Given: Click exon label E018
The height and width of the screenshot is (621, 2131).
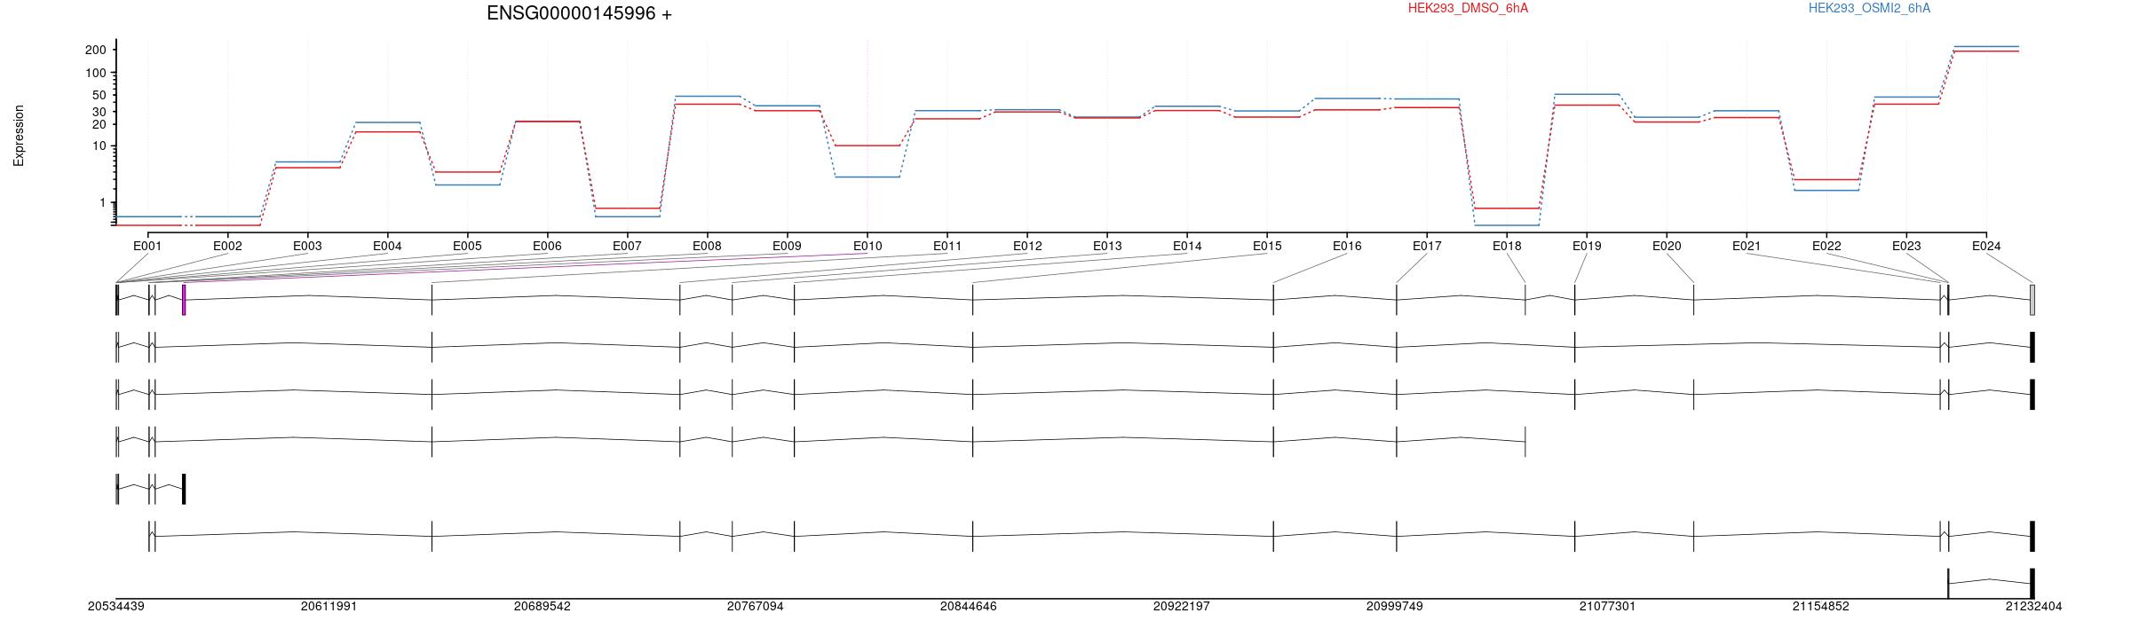Looking at the screenshot, I should coord(1507,246).
